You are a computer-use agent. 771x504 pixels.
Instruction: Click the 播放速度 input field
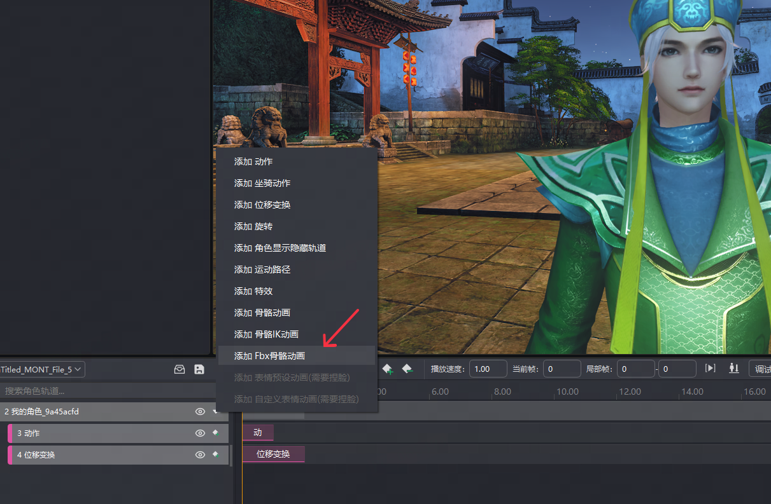tap(488, 369)
